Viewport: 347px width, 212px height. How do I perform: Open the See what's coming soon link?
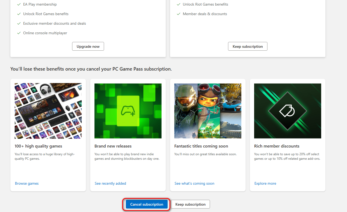(x=195, y=183)
